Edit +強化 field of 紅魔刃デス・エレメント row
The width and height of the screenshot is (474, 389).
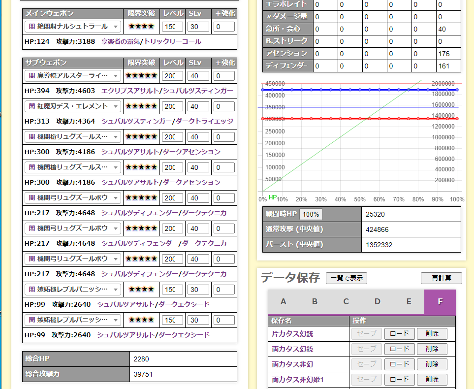click(x=224, y=106)
